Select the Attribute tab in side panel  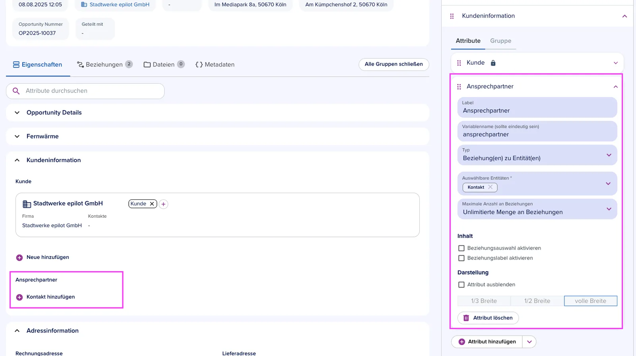468,41
